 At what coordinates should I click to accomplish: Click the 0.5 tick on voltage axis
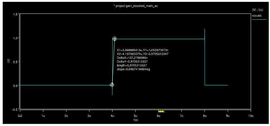(15, 62)
